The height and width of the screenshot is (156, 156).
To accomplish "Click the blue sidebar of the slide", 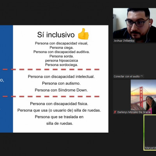I will 6,79.
